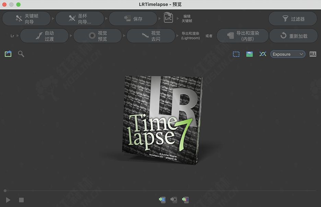
Task: Play the timelapse preview
Action: pyautogui.click(x=8, y=200)
